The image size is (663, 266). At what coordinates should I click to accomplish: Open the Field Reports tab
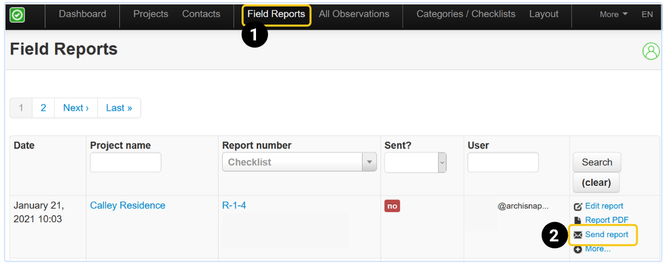tap(276, 14)
